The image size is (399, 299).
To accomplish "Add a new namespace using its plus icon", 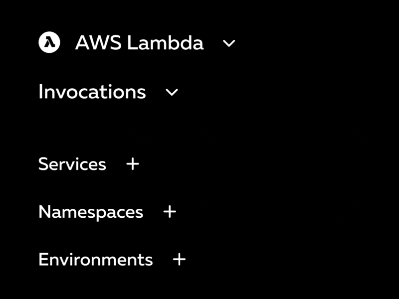I will tap(169, 212).
